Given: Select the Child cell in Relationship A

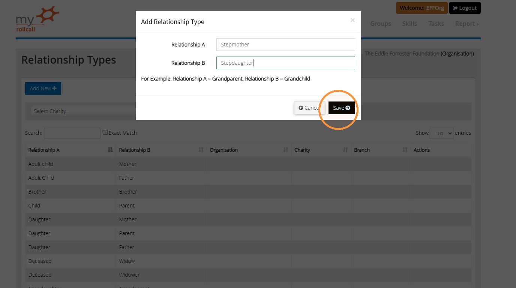Looking at the screenshot, I should pos(70,206).
